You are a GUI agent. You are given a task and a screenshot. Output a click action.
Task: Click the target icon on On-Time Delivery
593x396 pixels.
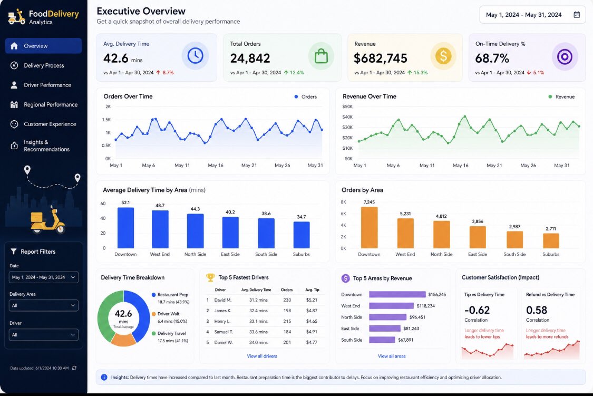[564, 57]
